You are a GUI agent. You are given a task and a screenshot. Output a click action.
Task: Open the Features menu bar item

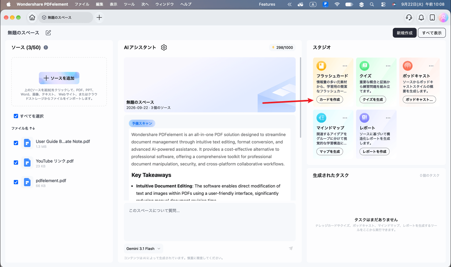(267, 4)
